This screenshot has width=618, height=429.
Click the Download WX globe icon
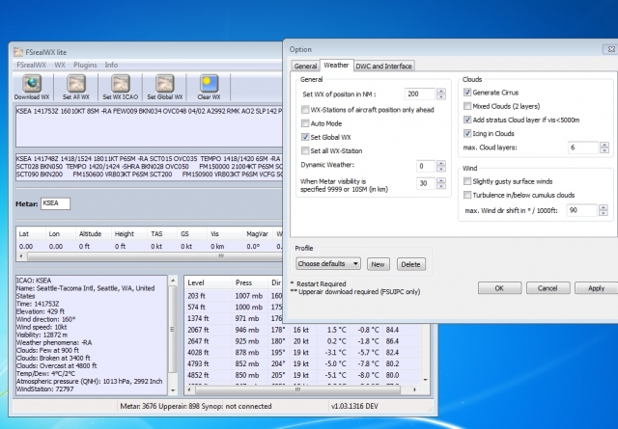tap(32, 84)
